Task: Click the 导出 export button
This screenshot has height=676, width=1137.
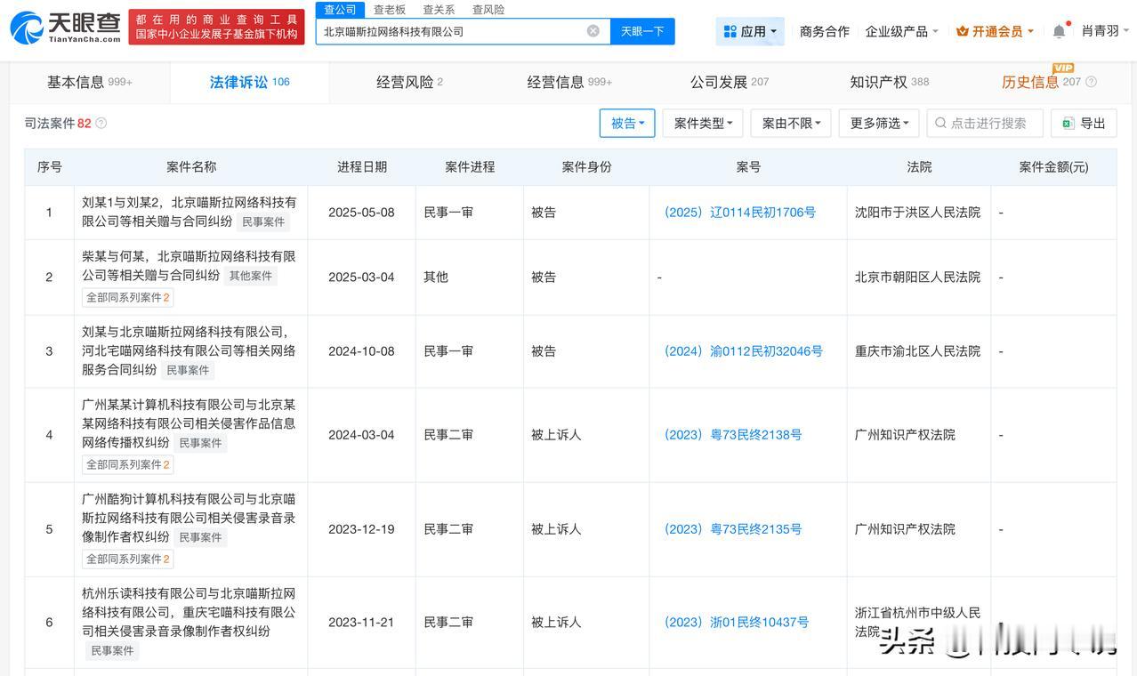Action: 1084,123
